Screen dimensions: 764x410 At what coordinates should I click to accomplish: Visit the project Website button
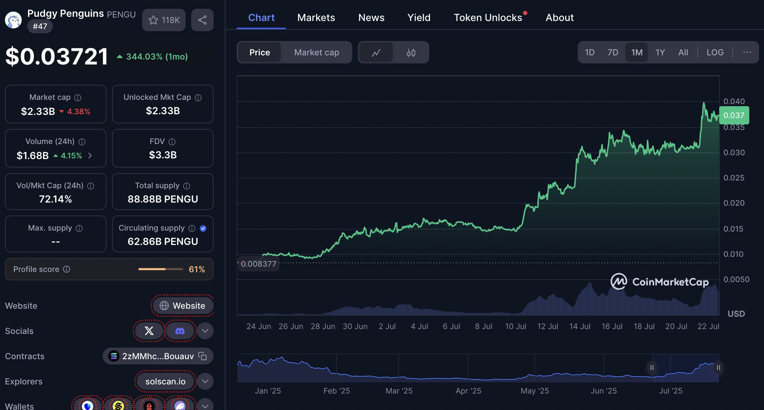click(x=182, y=306)
